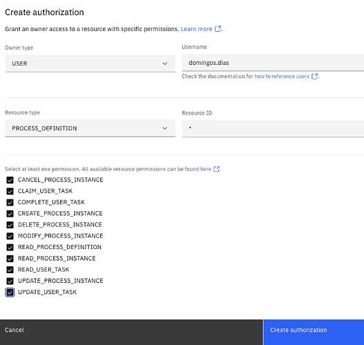Uncheck READ_PROCESS_INSTANCE permission

pyautogui.click(x=10, y=259)
